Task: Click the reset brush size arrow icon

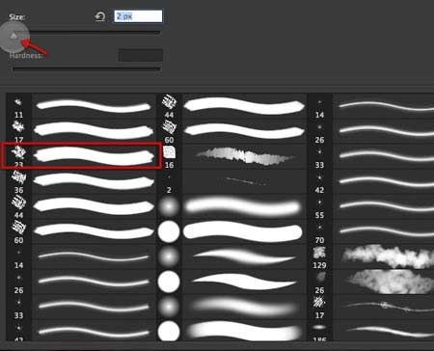Action: click(100, 16)
